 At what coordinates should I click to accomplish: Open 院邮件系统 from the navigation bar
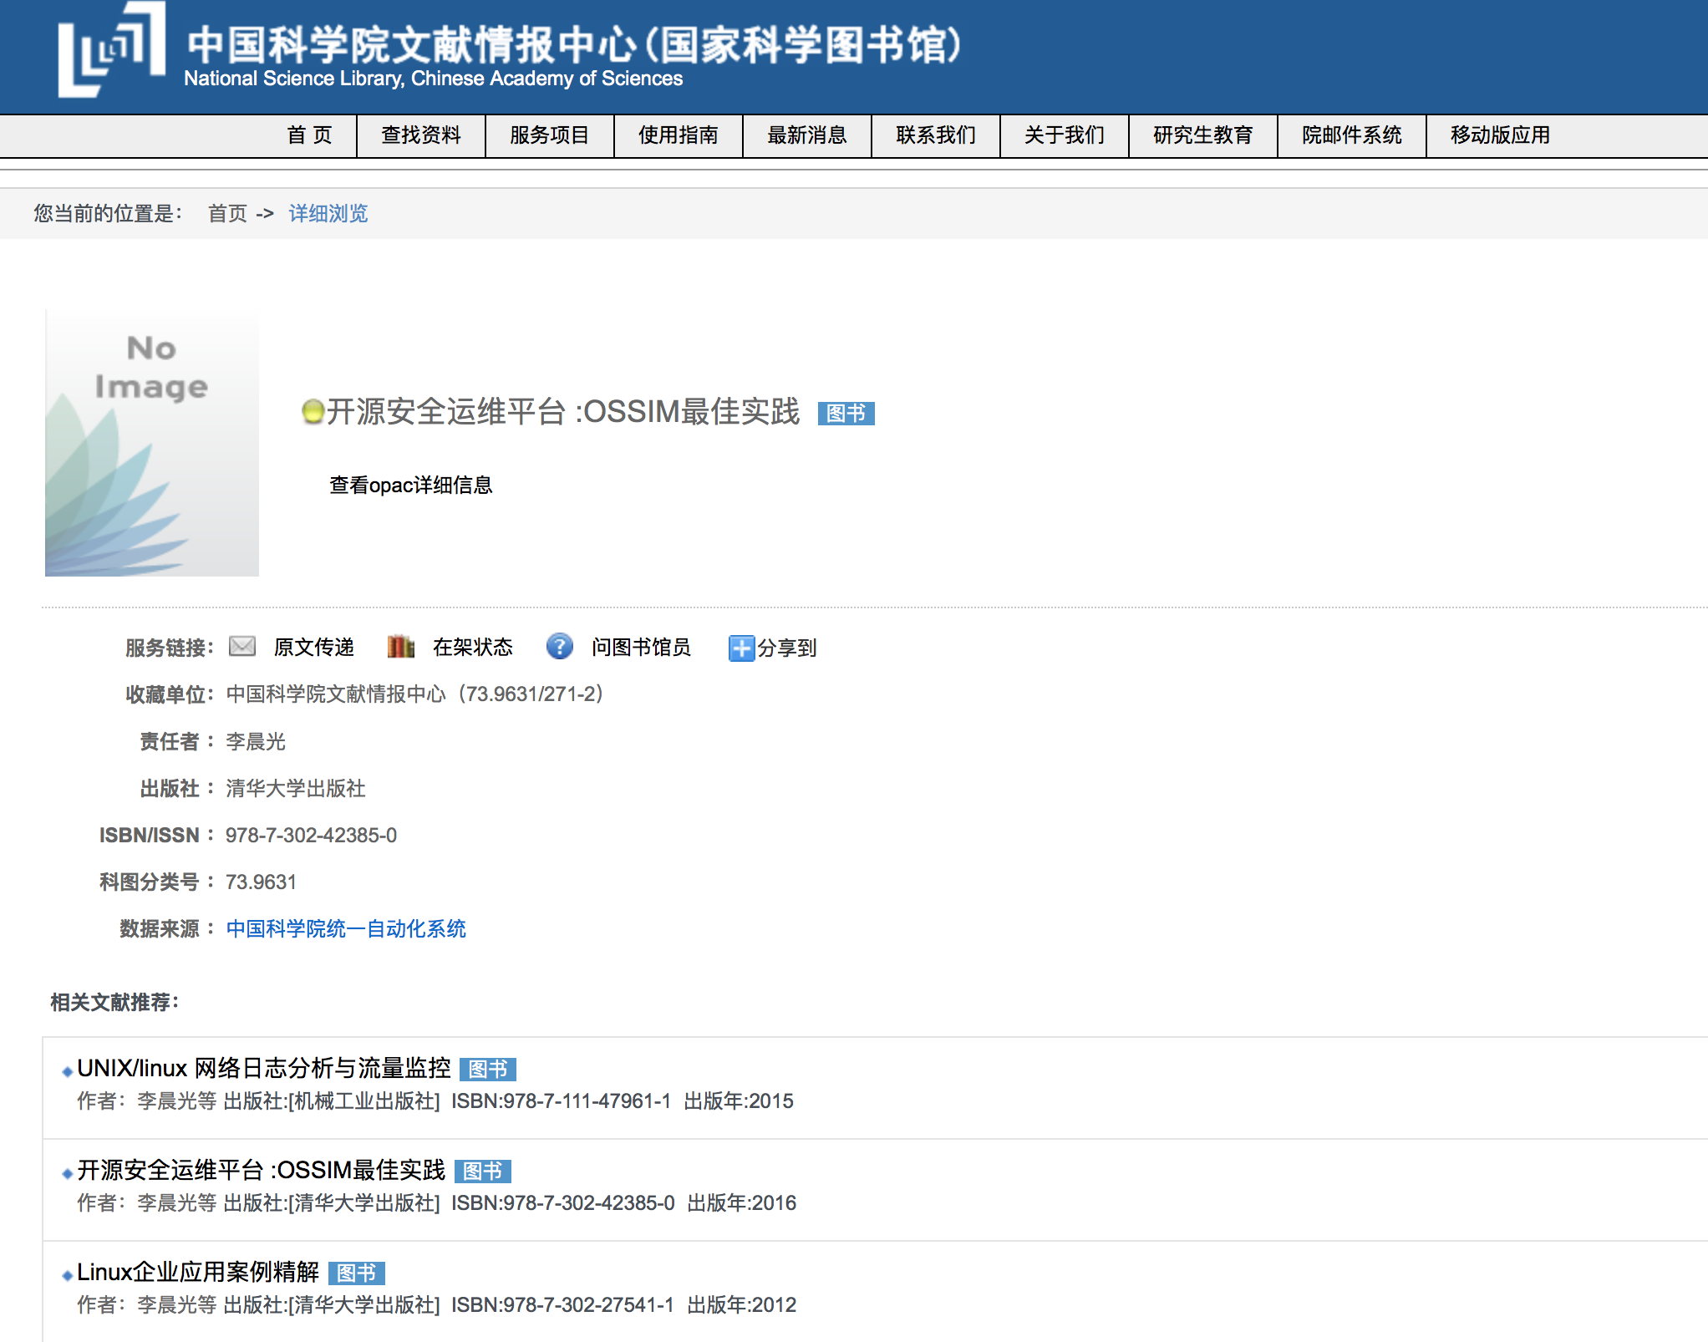(1352, 135)
